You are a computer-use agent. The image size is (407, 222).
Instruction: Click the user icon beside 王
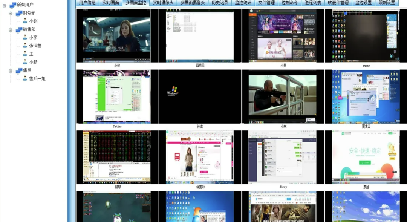25,54
